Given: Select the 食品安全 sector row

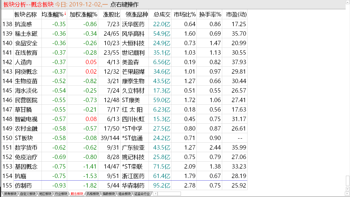Looking at the screenshot, I should point(124,43).
